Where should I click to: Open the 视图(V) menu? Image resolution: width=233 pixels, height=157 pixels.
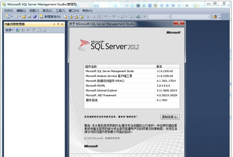[x=34, y=10]
